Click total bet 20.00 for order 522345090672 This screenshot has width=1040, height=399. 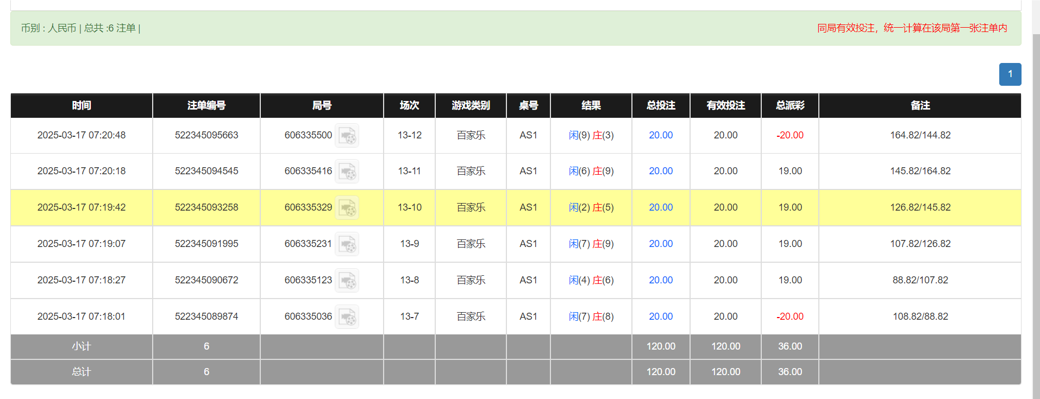660,280
